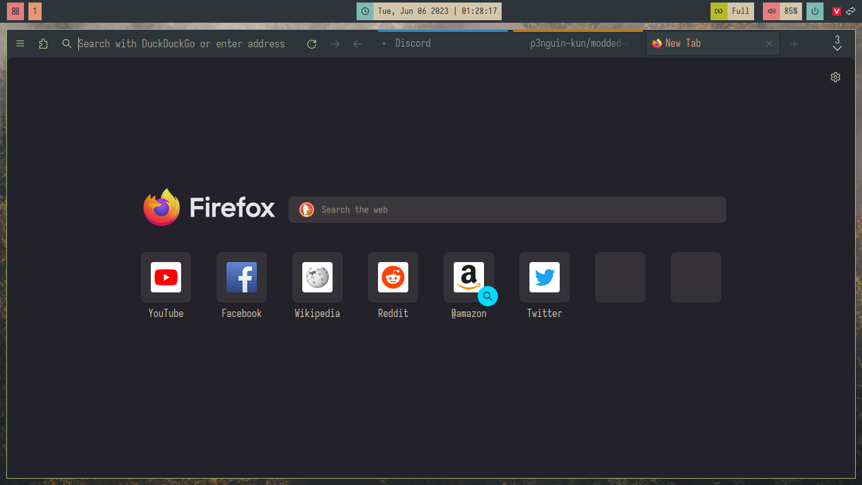Viewport: 862px width, 485px height.
Task: Open the Reddit shortcut tile
Action: pos(393,277)
